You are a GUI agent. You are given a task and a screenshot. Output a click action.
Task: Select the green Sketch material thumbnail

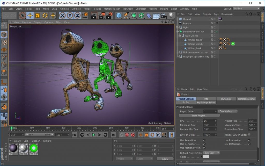(x=34, y=148)
